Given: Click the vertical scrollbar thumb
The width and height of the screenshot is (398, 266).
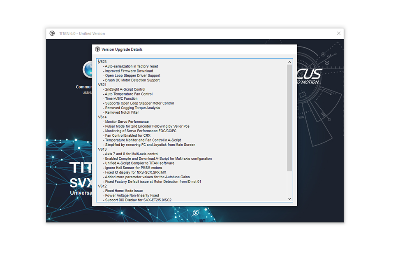Looking at the screenshot, I should click(x=289, y=117).
